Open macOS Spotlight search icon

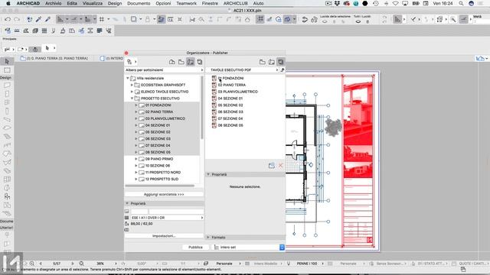point(461,3)
